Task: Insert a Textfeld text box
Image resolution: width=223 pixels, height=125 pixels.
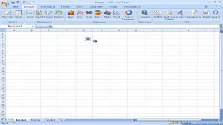Action: tap(158, 14)
